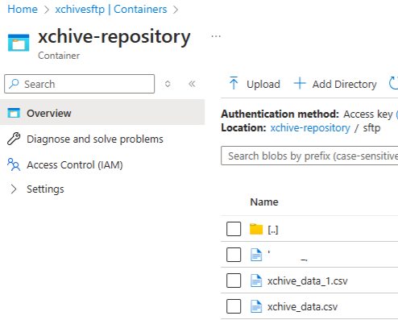Navigate to the Home breadcrumb link
The image size is (398, 320).
pyautogui.click(x=23, y=9)
